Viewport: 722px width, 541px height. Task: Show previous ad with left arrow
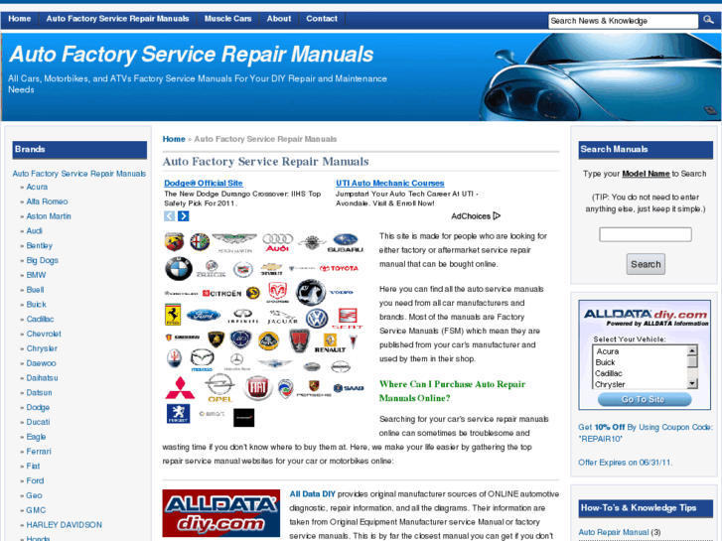tap(170, 216)
